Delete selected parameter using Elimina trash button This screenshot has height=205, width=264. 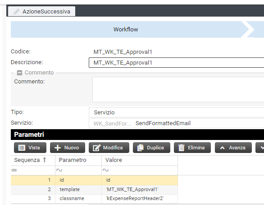192,148
